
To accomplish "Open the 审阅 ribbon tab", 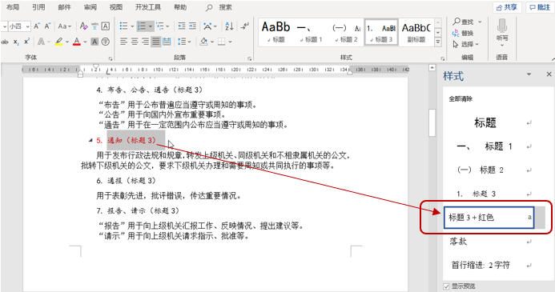I will pyautogui.click(x=90, y=7).
